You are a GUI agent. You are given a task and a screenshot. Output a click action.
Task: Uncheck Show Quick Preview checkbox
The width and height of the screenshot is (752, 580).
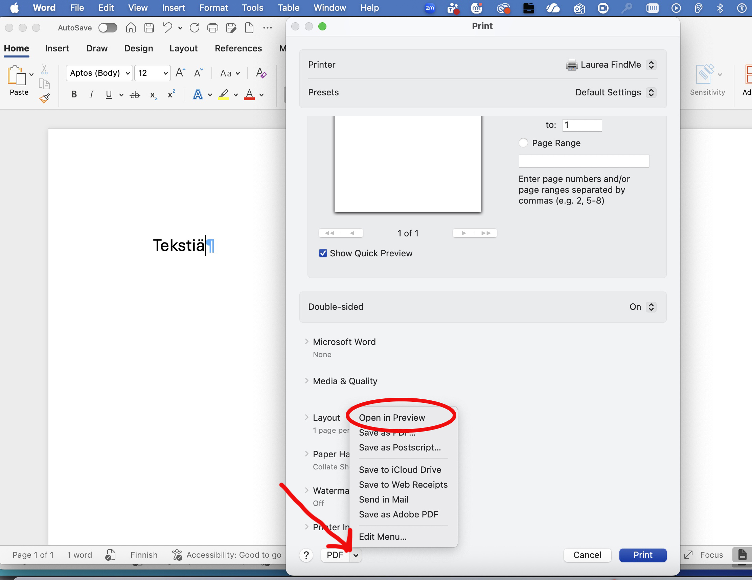pos(323,253)
